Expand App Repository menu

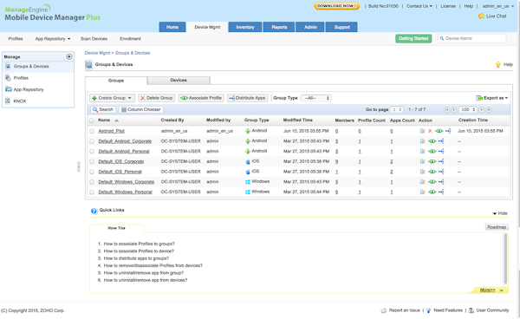pos(53,39)
